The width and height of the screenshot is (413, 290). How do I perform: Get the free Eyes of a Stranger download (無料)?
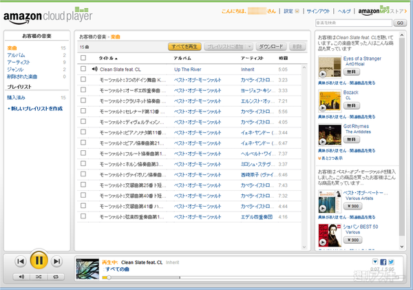351,72
